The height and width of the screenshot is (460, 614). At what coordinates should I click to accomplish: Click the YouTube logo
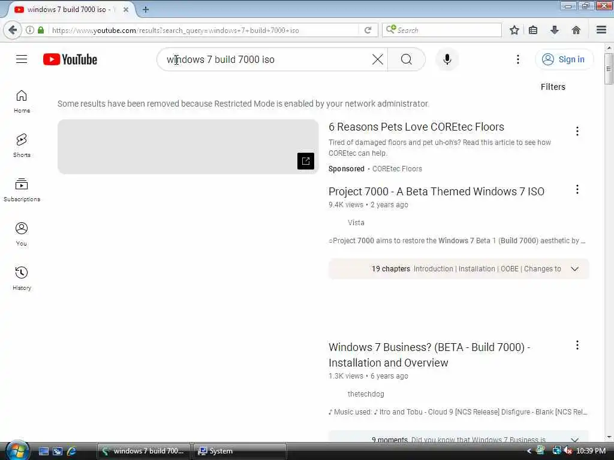(x=70, y=59)
